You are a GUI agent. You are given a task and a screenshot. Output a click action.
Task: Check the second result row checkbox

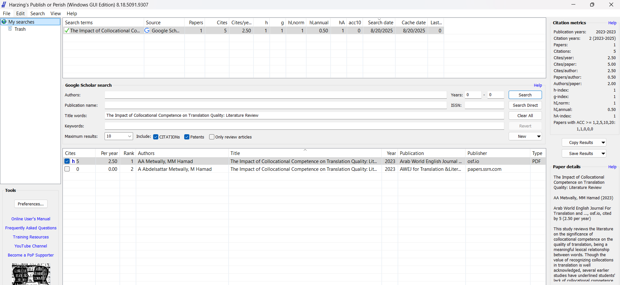click(x=67, y=169)
